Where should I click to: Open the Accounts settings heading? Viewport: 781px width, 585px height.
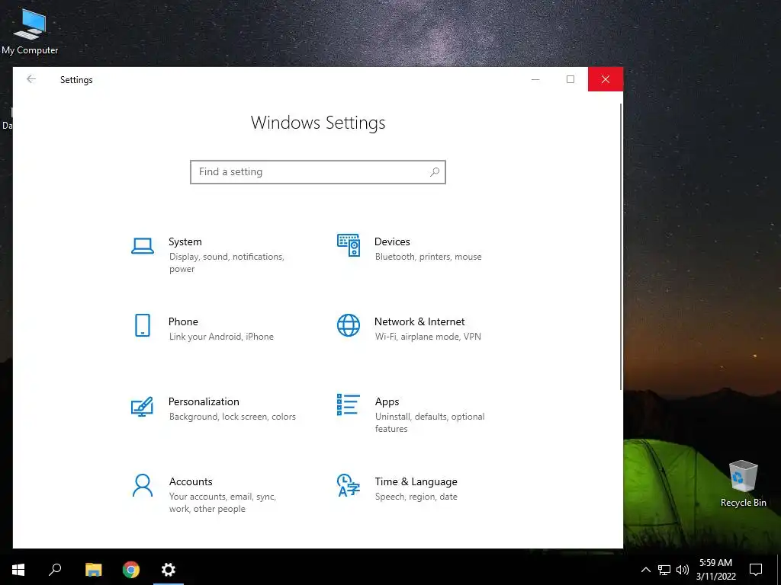coord(191,481)
